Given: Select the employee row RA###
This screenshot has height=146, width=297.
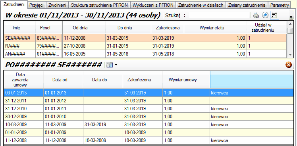Looking at the screenshot, I should (x=145, y=46).
